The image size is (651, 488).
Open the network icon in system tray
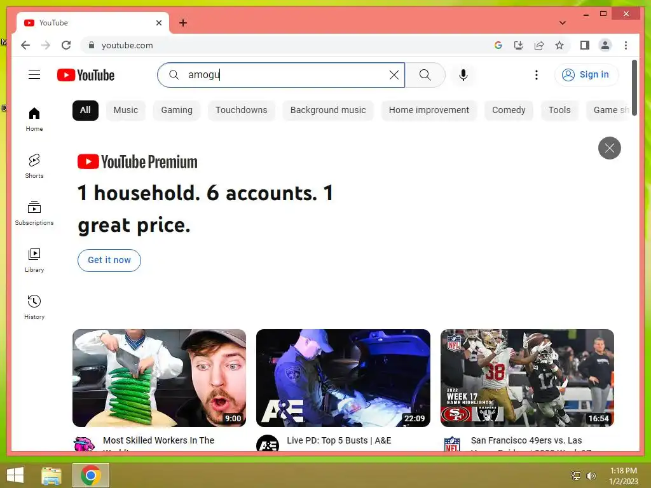point(576,475)
